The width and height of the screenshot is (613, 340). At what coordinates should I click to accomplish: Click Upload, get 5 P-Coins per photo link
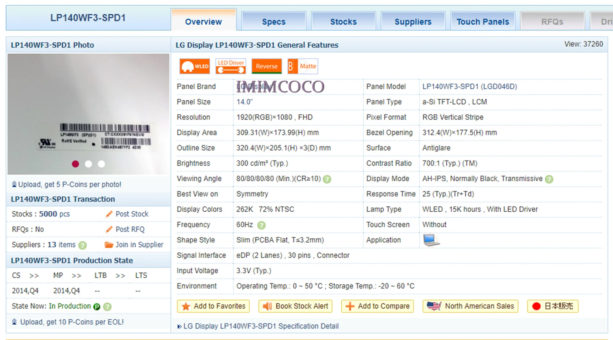click(70, 185)
